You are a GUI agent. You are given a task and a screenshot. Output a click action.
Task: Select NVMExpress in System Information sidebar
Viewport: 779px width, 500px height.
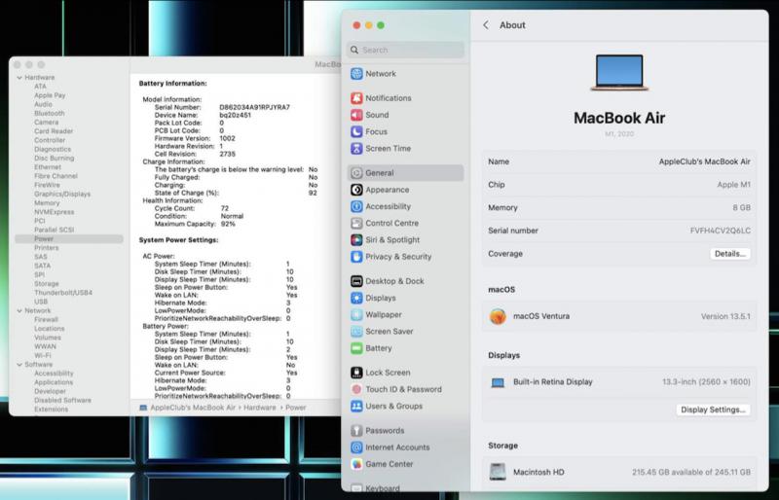[x=55, y=212]
